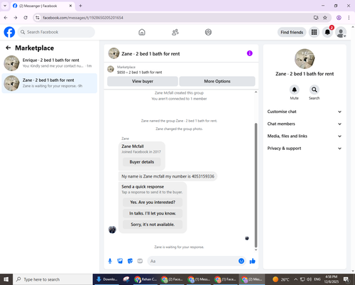The width and height of the screenshot is (355, 285).
Task: Mute this conversation with the bell
Action: [x=294, y=90]
